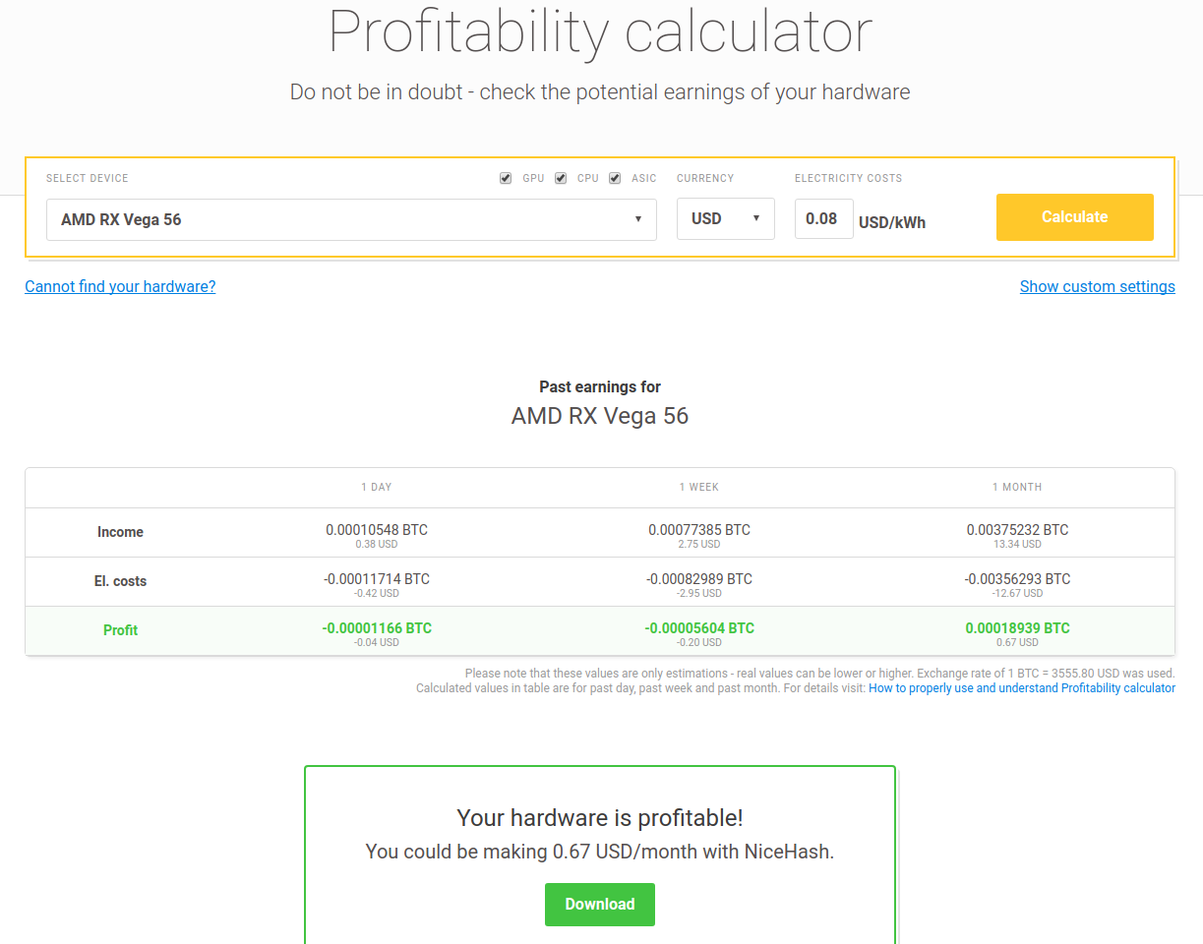Click 'Show custom settings' link

[1098, 286]
